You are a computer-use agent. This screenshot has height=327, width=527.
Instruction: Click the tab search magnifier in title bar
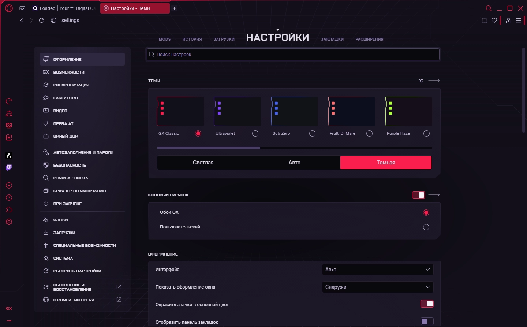coord(489,8)
